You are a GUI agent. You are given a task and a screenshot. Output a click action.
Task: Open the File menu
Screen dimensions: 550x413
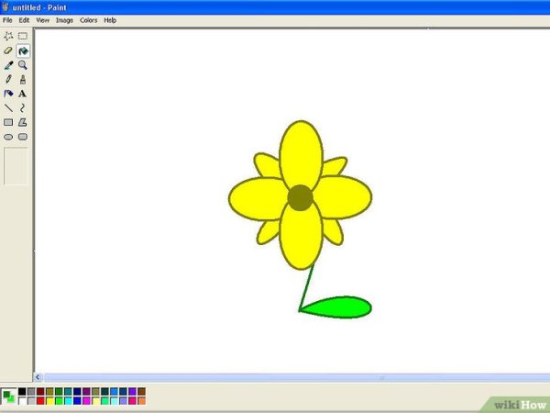pos(7,19)
